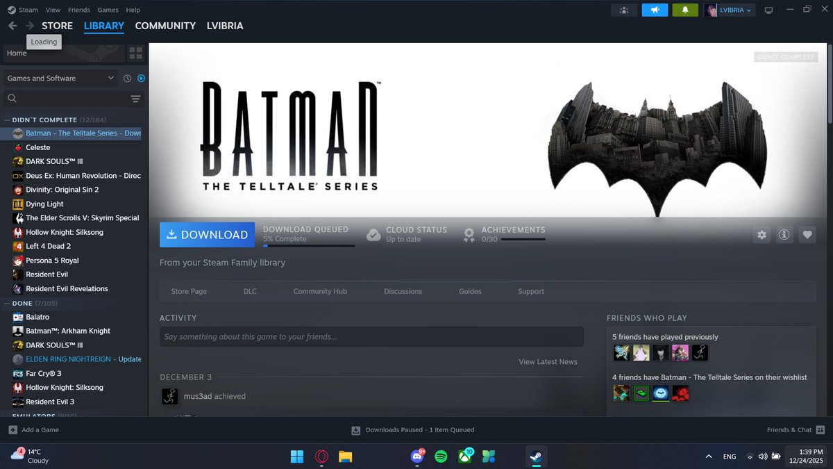The height and width of the screenshot is (469, 833).
Task: Expand Games and Software filter dropdown
Action: point(60,79)
